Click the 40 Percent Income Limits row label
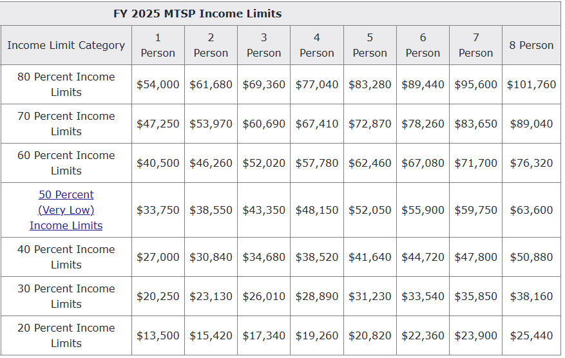 point(66,257)
